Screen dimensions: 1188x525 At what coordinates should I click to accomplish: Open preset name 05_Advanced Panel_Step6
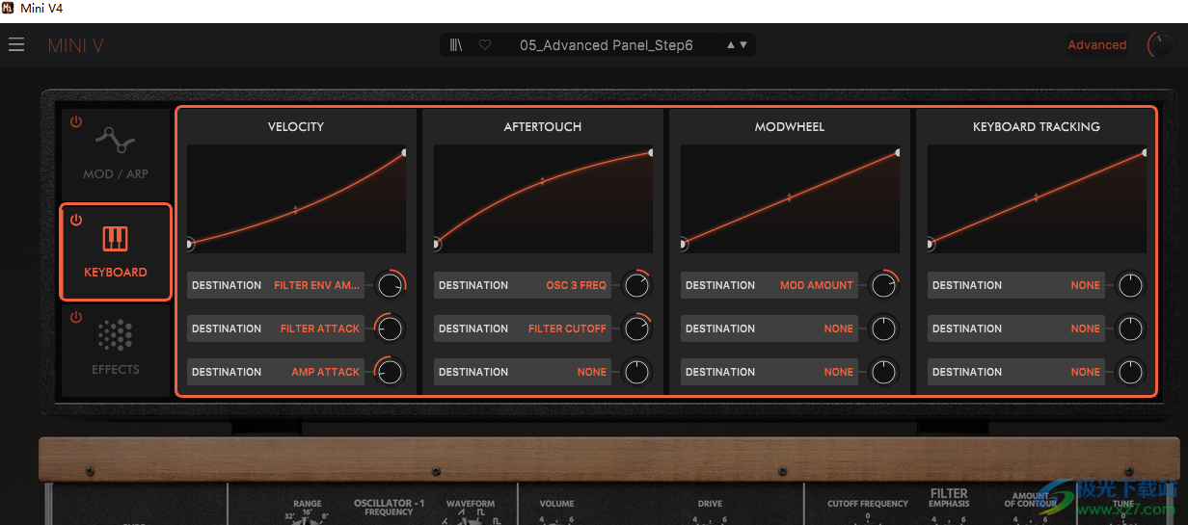coord(607,45)
